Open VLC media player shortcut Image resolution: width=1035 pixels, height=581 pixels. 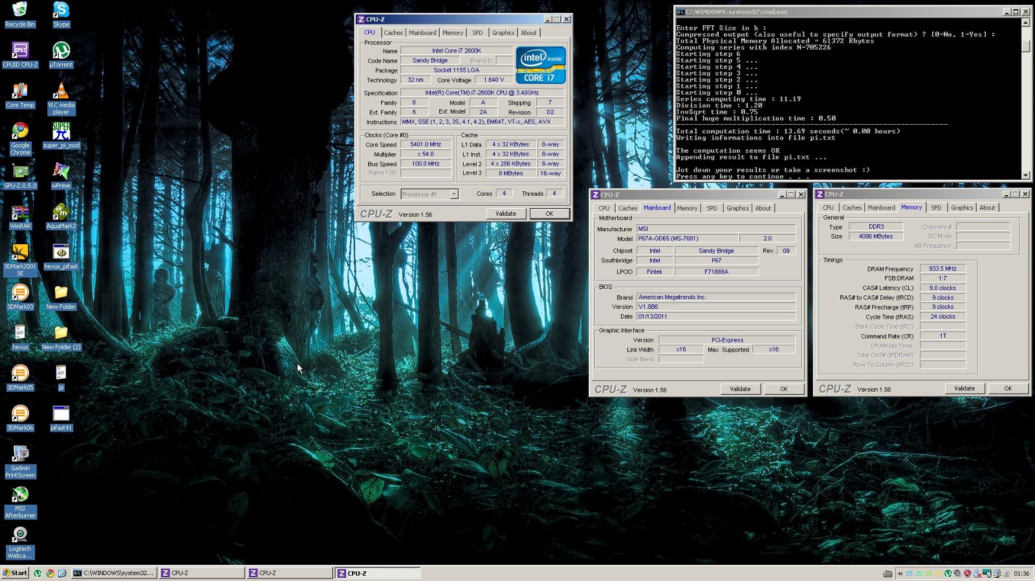pos(61,98)
